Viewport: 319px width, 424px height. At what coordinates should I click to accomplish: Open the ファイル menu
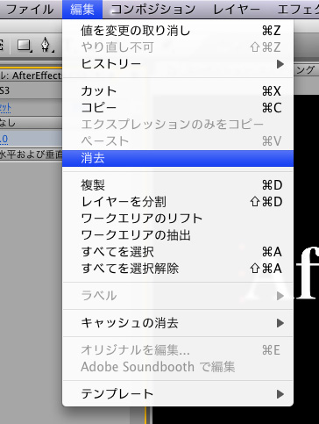pos(30,10)
